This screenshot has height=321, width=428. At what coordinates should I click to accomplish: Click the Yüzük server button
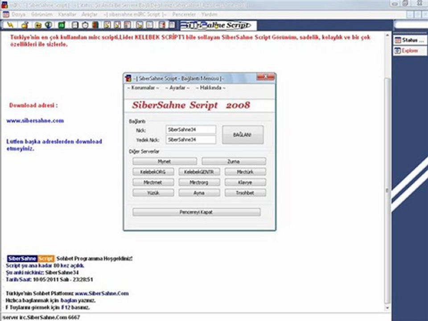[x=153, y=193]
